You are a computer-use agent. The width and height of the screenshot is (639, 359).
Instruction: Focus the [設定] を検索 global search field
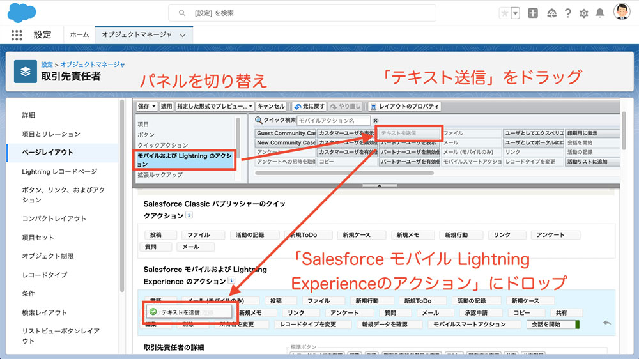coord(302,13)
